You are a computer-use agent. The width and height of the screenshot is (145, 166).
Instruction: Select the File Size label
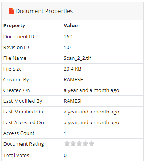tap(13, 69)
